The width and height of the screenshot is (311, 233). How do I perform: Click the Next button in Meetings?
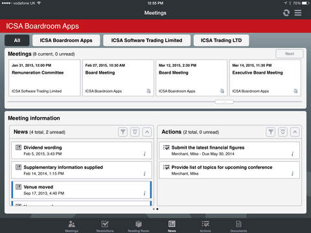point(290,54)
